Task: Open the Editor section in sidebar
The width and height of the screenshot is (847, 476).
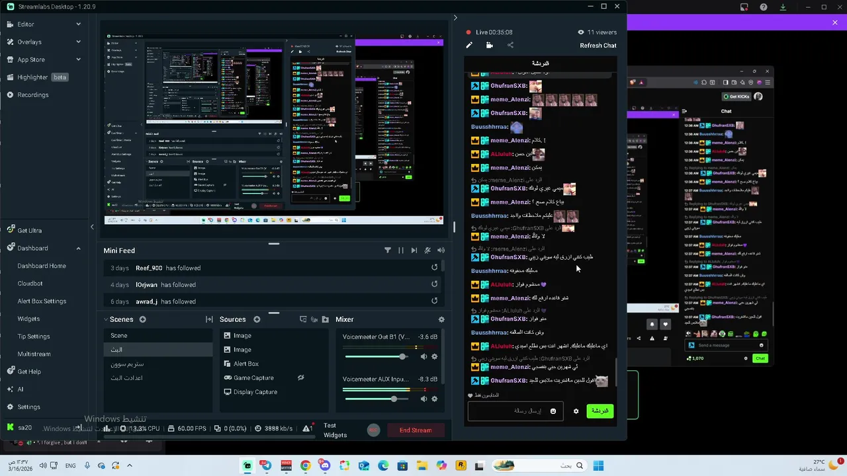Action: [26, 24]
